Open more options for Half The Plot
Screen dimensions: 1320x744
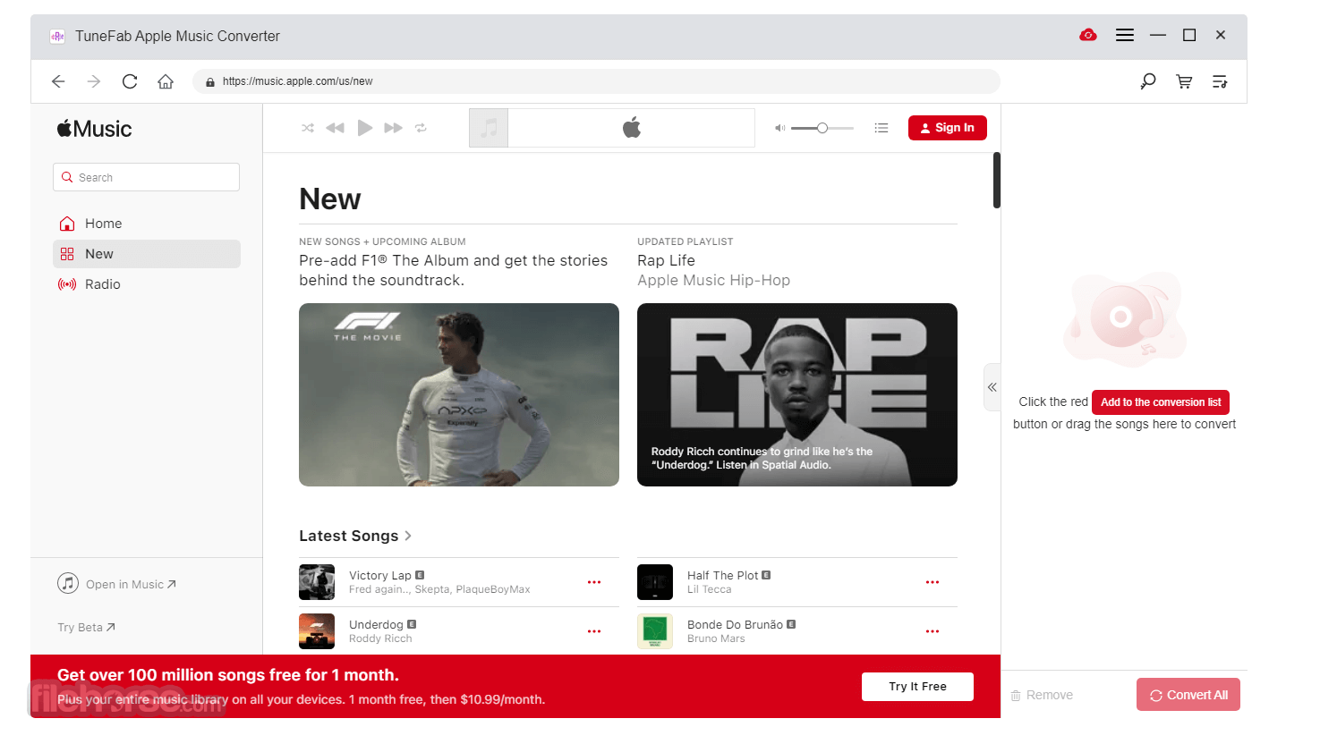pyautogui.click(x=933, y=582)
